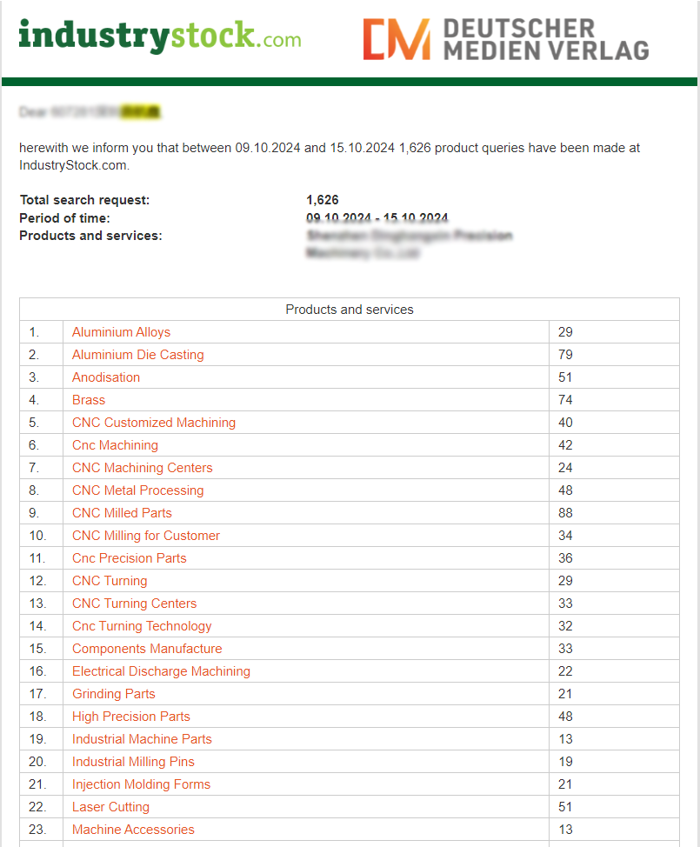Click the High Precision Parts link
This screenshot has height=847, width=700.
point(130,717)
